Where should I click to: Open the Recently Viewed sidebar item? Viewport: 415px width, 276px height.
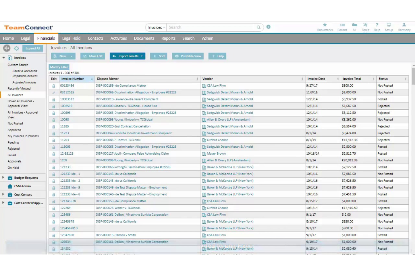click(19, 88)
